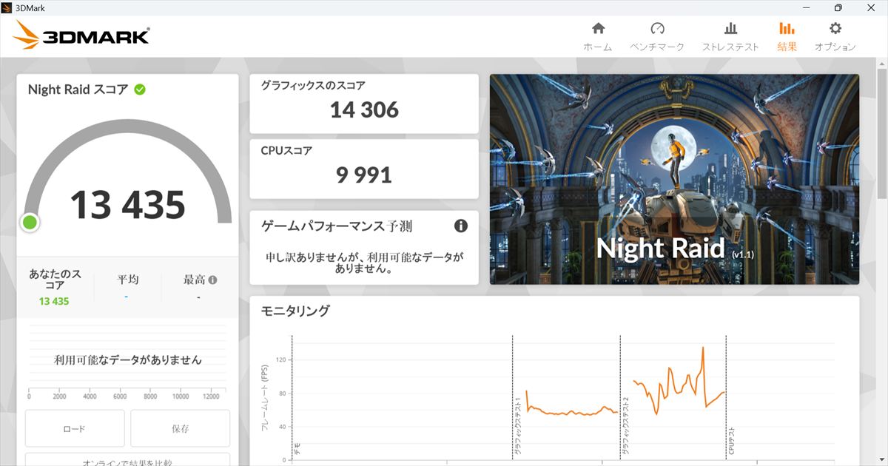
Task: Click the グラフィックステスト1 marker on the chart
Action: [518, 426]
